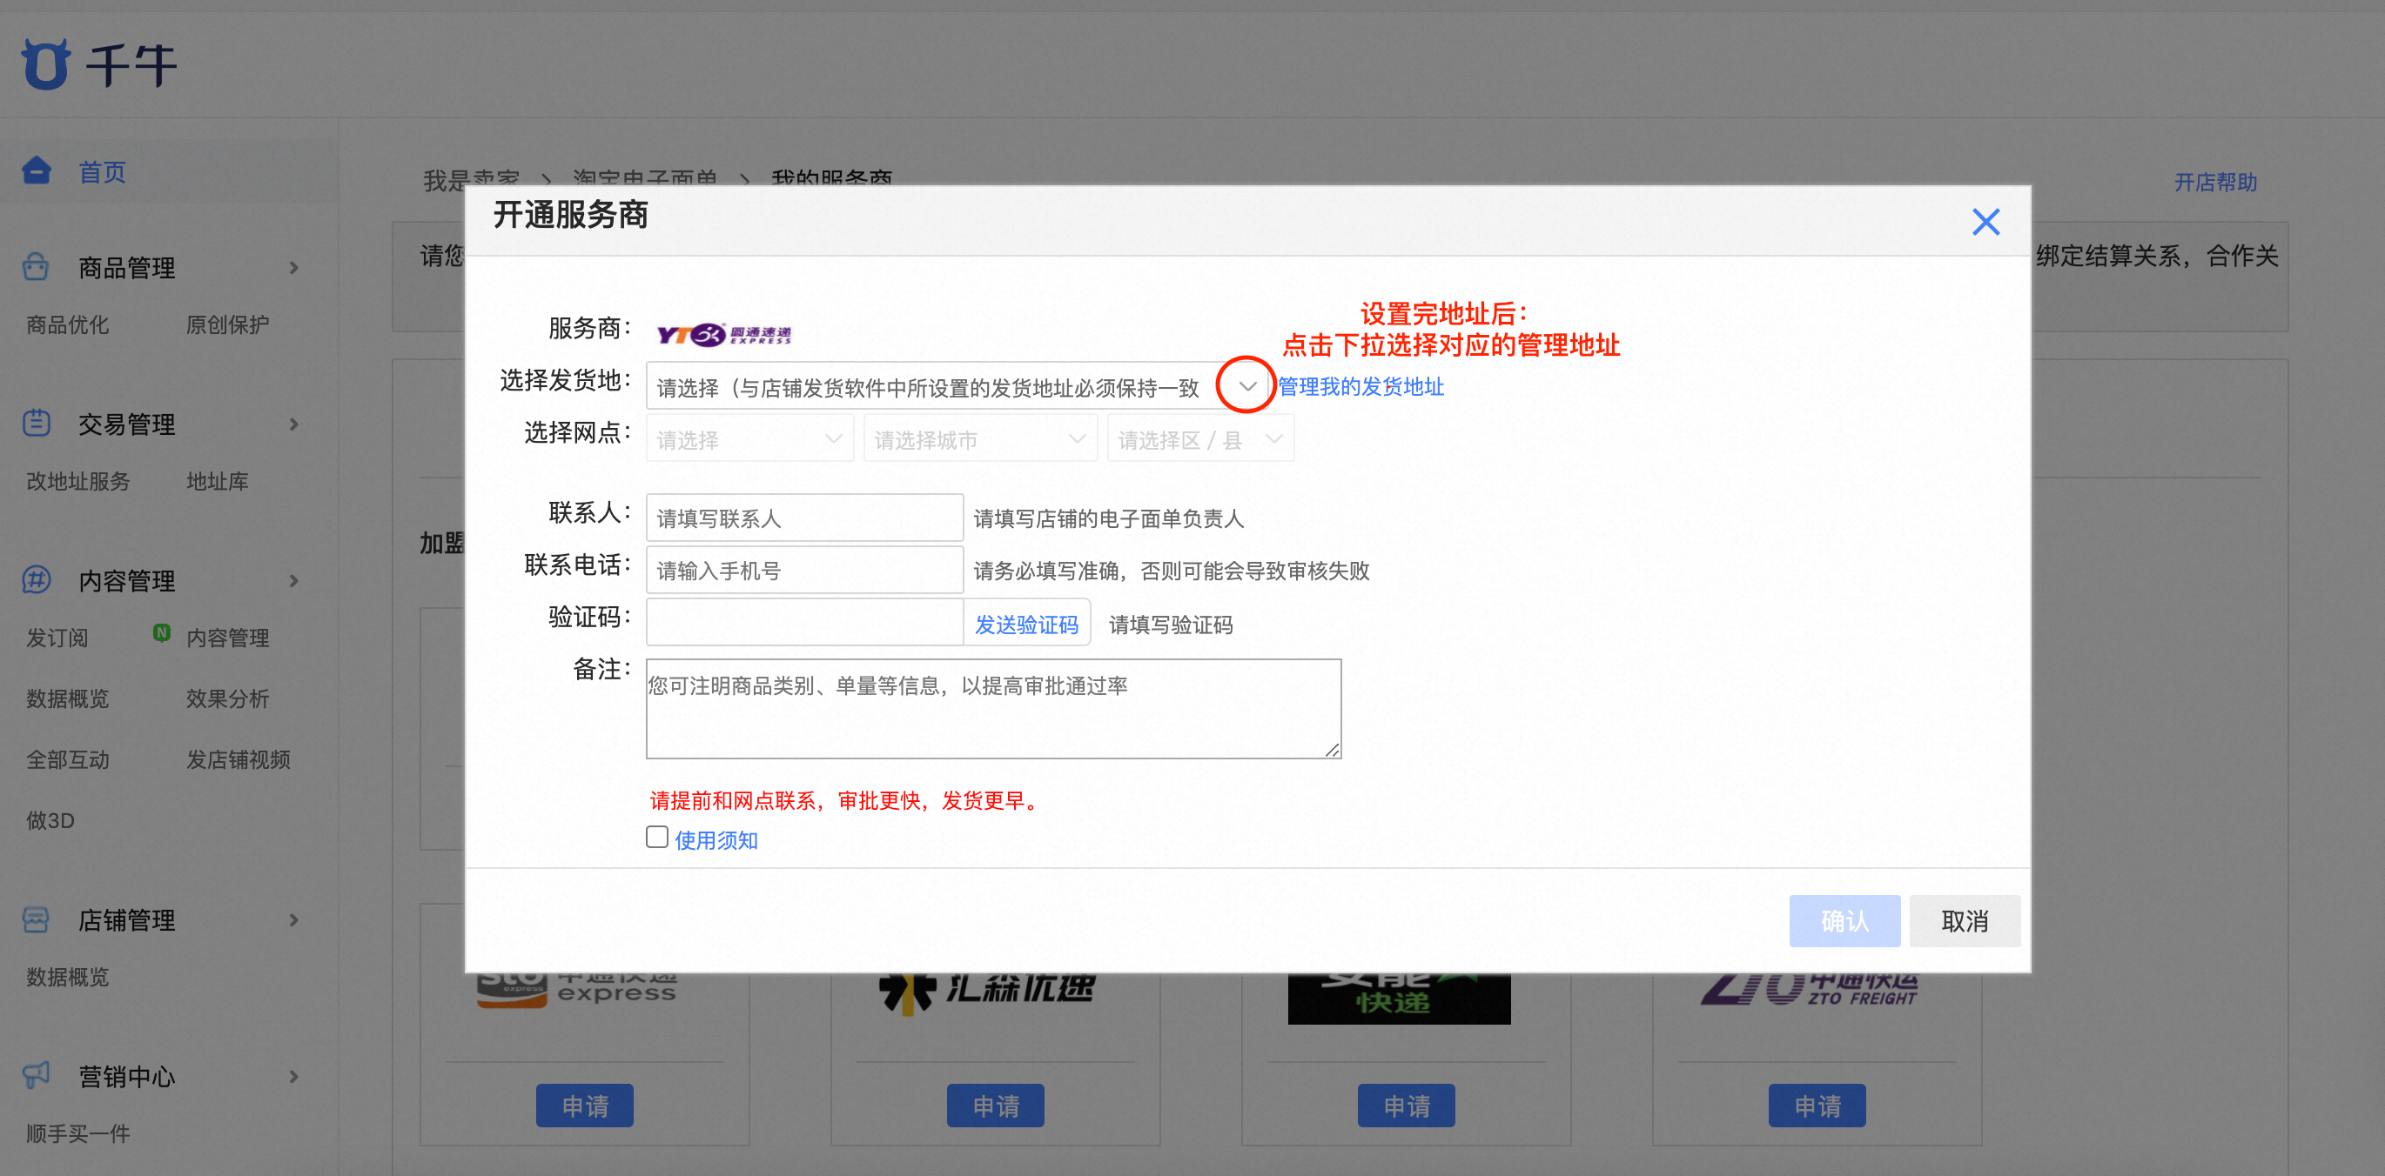Click the 商品管理 shopping bag icon
This screenshot has width=2385, height=1176.
pyautogui.click(x=36, y=266)
